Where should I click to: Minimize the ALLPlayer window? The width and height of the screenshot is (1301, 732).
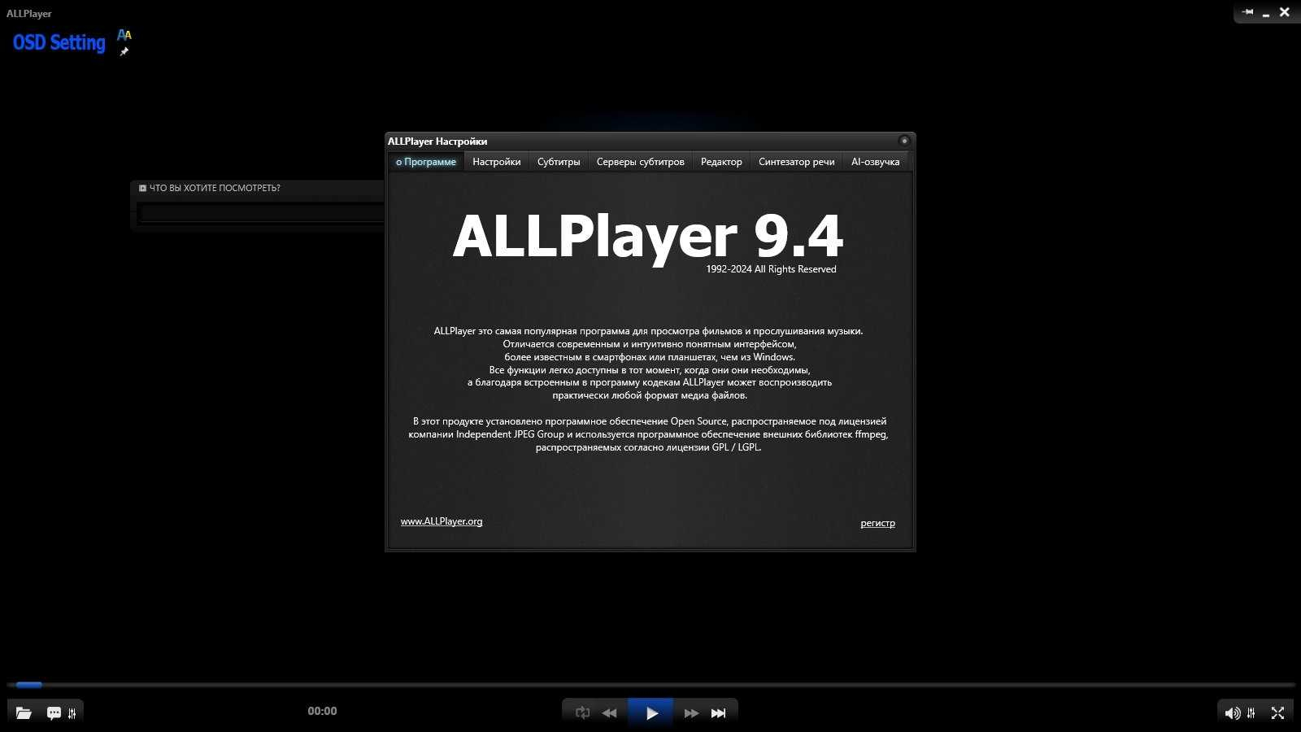1266,14
